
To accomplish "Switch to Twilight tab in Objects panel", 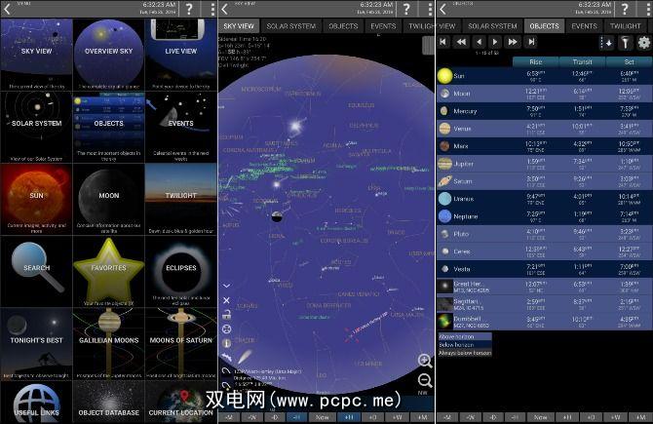I will point(626,26).
